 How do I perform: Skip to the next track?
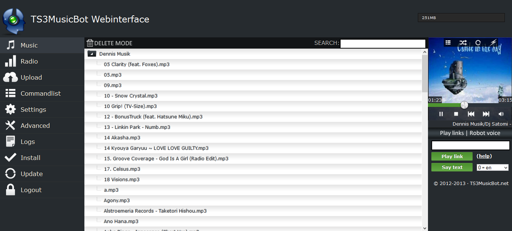[x=486, y=114]
